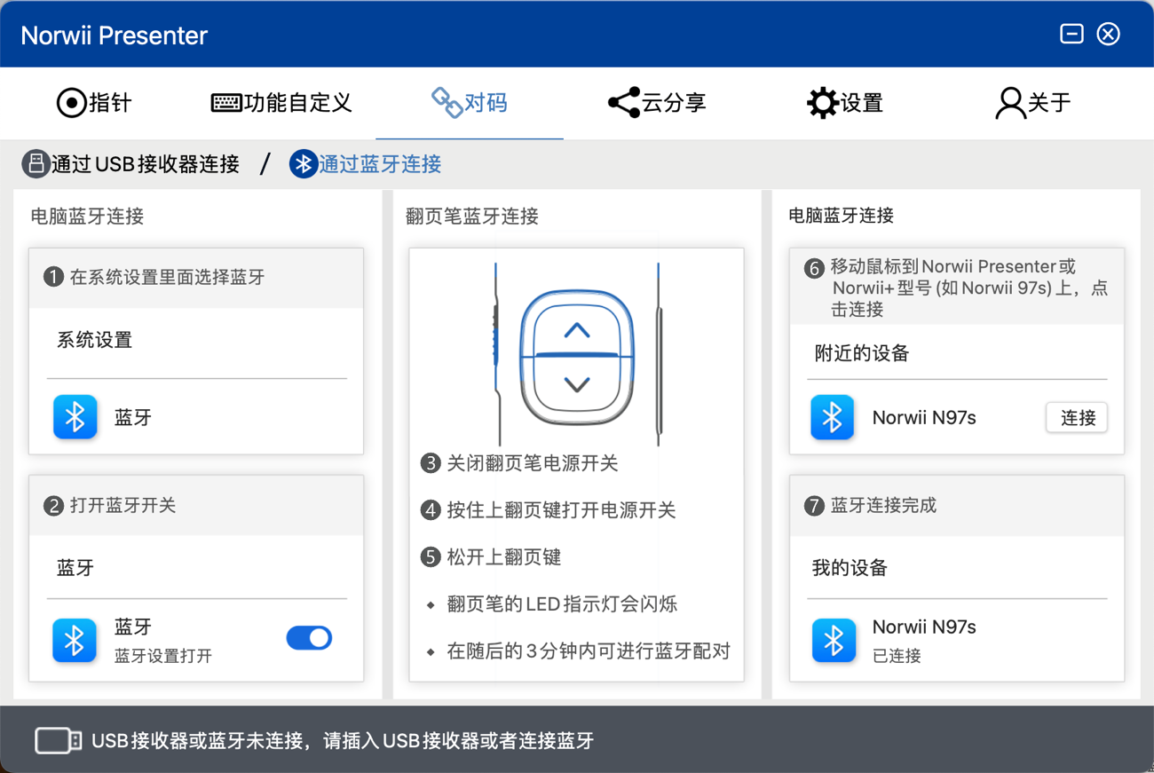This screenshot has height=773, width=1154.
Task: Click the 翻页笔蓝牙连接 column title
Action: (472, 217)
